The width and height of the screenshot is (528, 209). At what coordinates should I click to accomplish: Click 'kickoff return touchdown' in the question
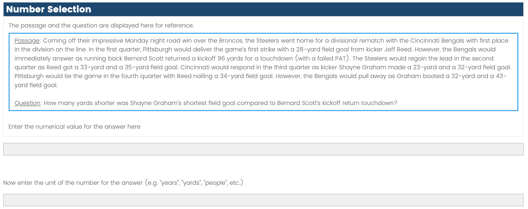tap(360, 103)
